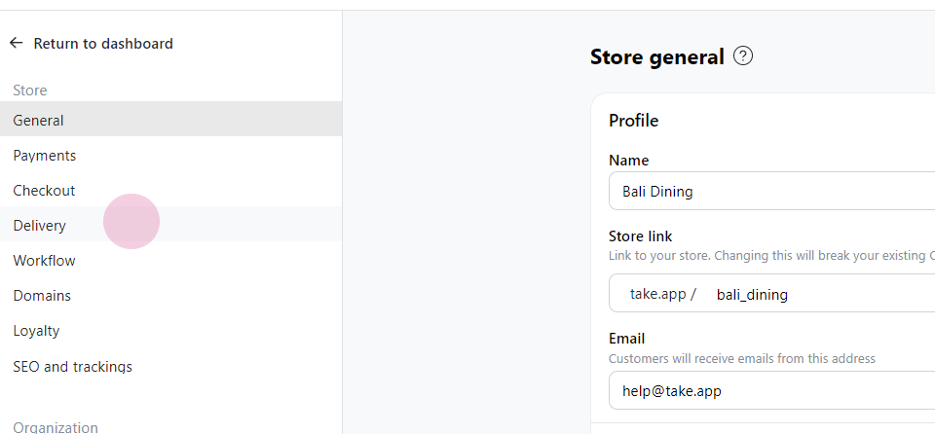Open Domains in the sidebar
Viewport: 935px width, 434px height.
pos(171,296)
